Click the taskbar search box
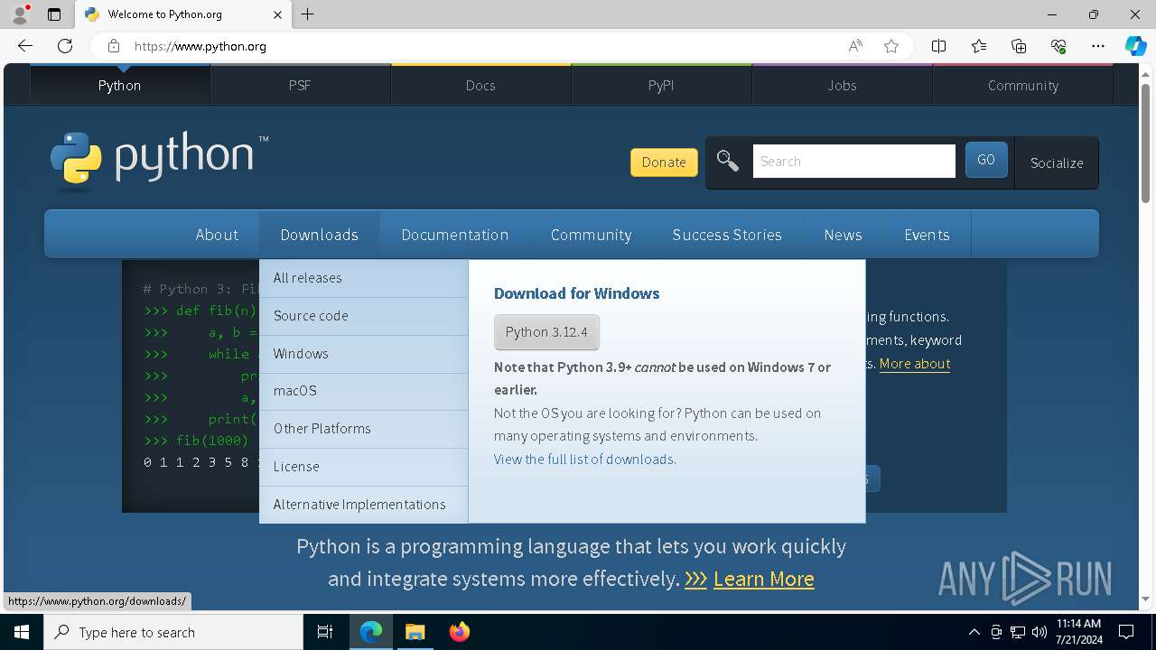1156x650 pixels. (173, 632)
